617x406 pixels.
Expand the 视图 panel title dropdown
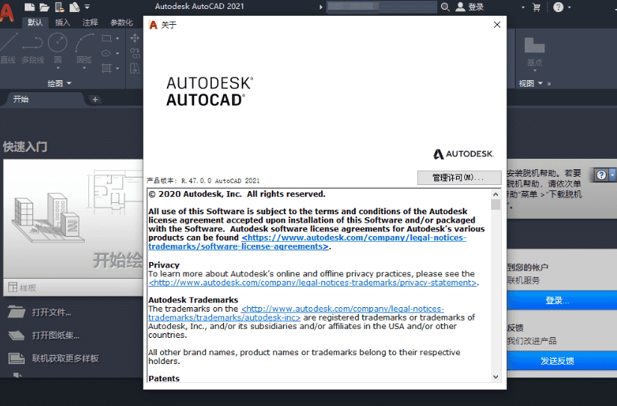pyautogui.click(x=530, y=83)
